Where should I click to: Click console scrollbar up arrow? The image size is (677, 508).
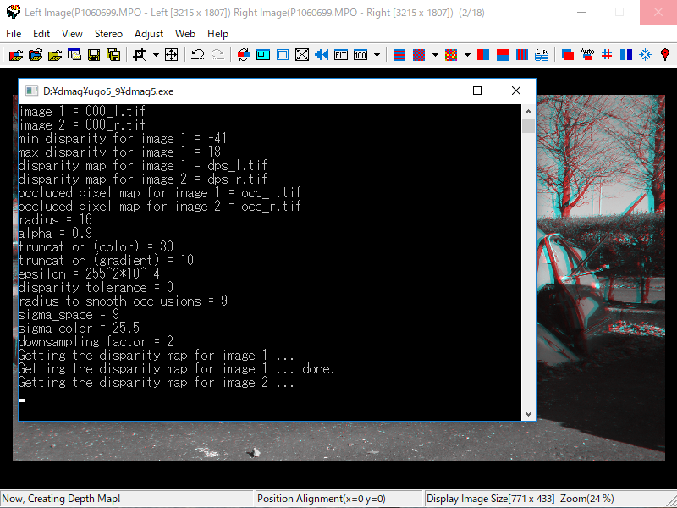point(528,112)
